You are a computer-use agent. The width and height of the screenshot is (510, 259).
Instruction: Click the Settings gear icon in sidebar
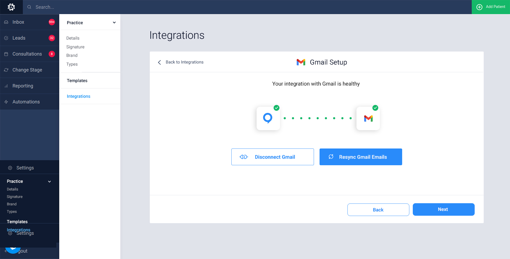(x=10, y=168)
